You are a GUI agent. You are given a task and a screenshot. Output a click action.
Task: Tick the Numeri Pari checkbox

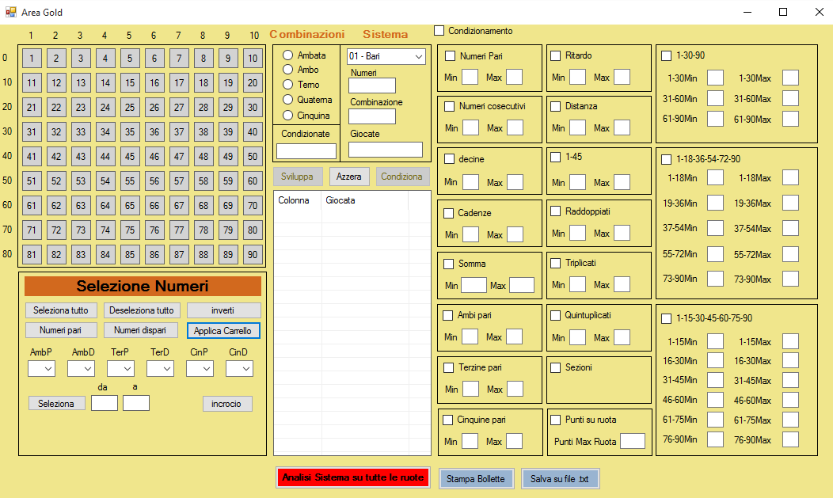coord(451,56)
